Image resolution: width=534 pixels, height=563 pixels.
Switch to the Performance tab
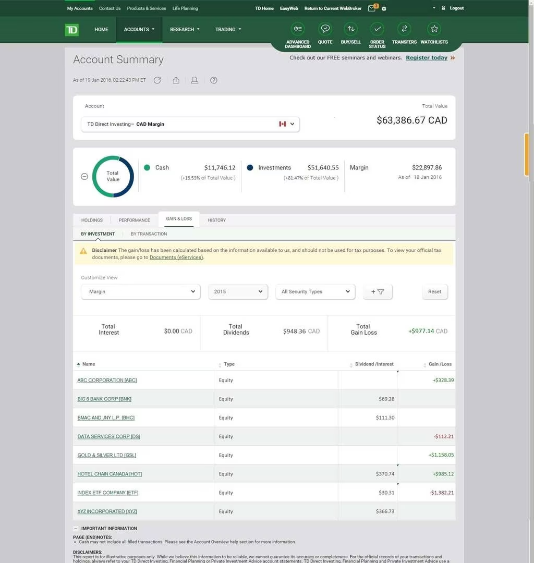(135, 220)
